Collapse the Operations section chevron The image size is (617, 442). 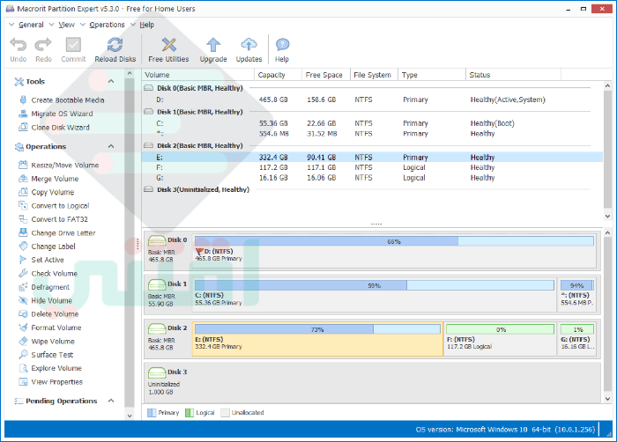pos(111,146)
